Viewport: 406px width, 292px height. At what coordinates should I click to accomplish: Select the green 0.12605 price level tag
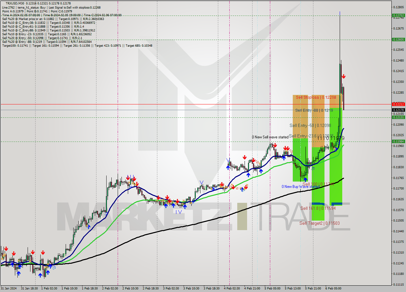click(398, 40)
